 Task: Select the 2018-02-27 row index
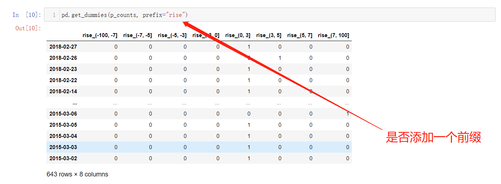[x=63, y=47]
